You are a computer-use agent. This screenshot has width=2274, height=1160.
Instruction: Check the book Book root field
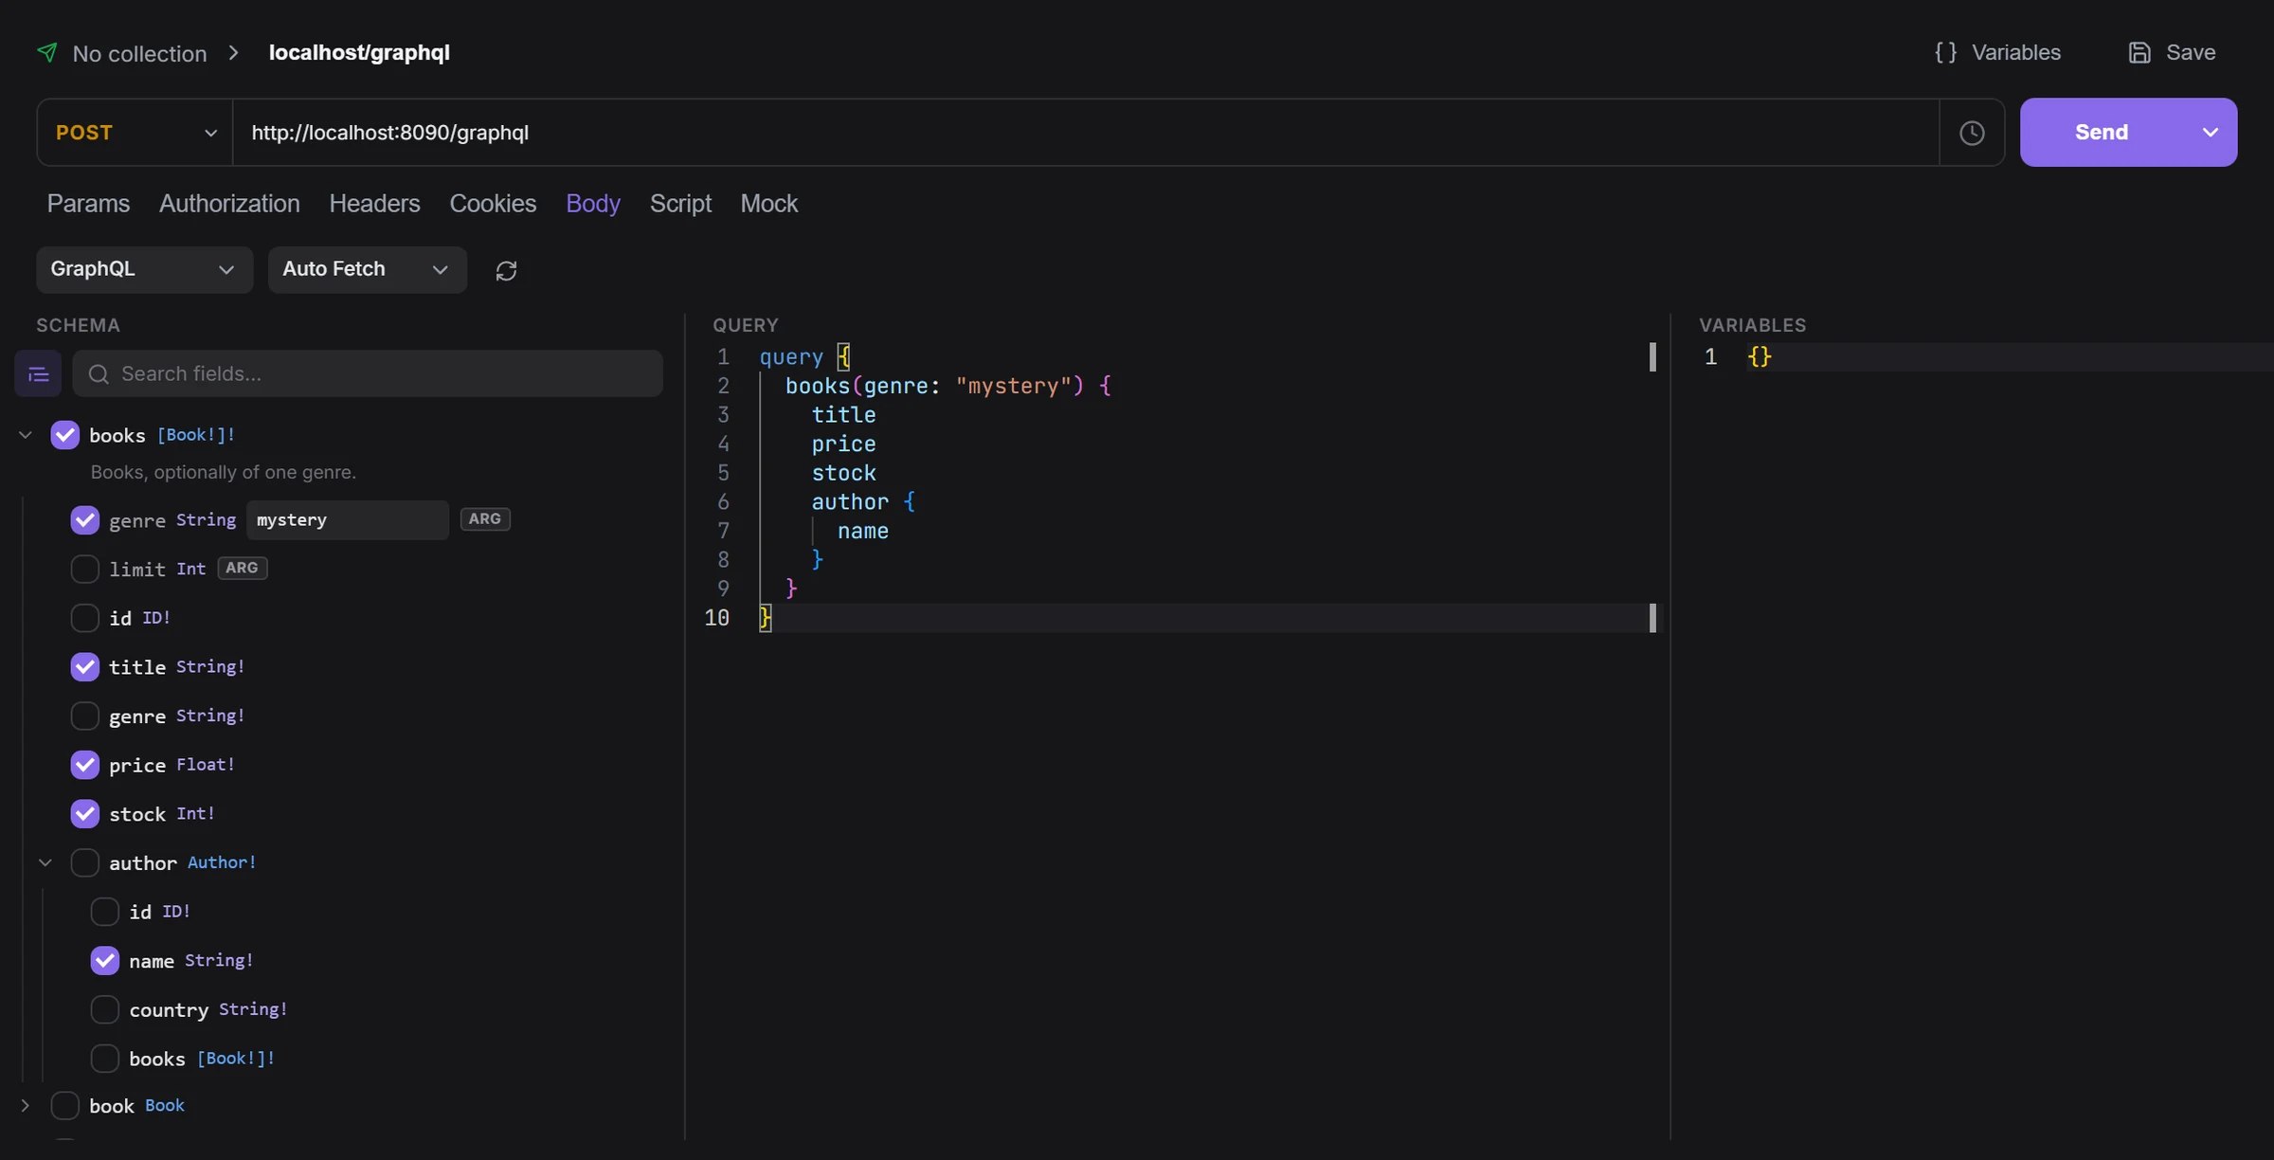[x=64, y=1106]
